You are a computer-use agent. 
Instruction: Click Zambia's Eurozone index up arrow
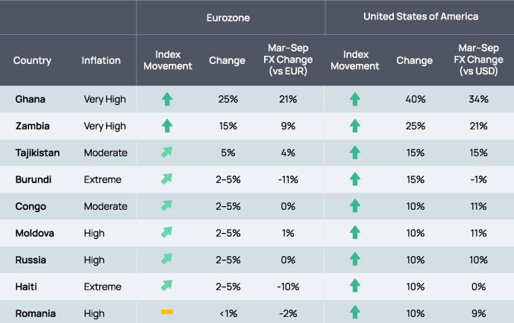tap(167, 126)
